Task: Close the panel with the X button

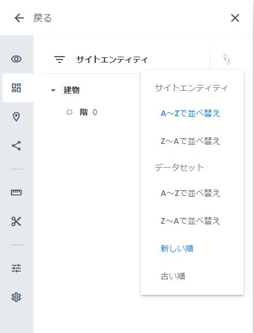Action: pos(235,18)
